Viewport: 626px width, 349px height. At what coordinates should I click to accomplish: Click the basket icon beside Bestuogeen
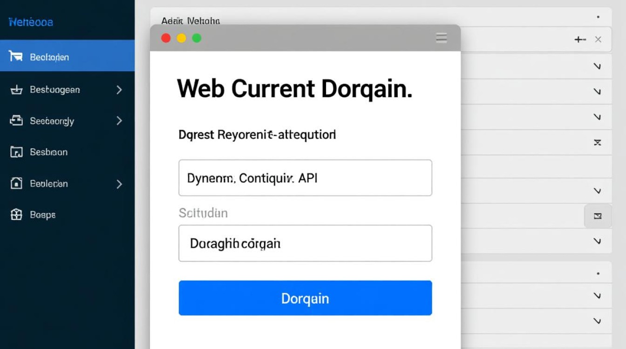[16, 90]
